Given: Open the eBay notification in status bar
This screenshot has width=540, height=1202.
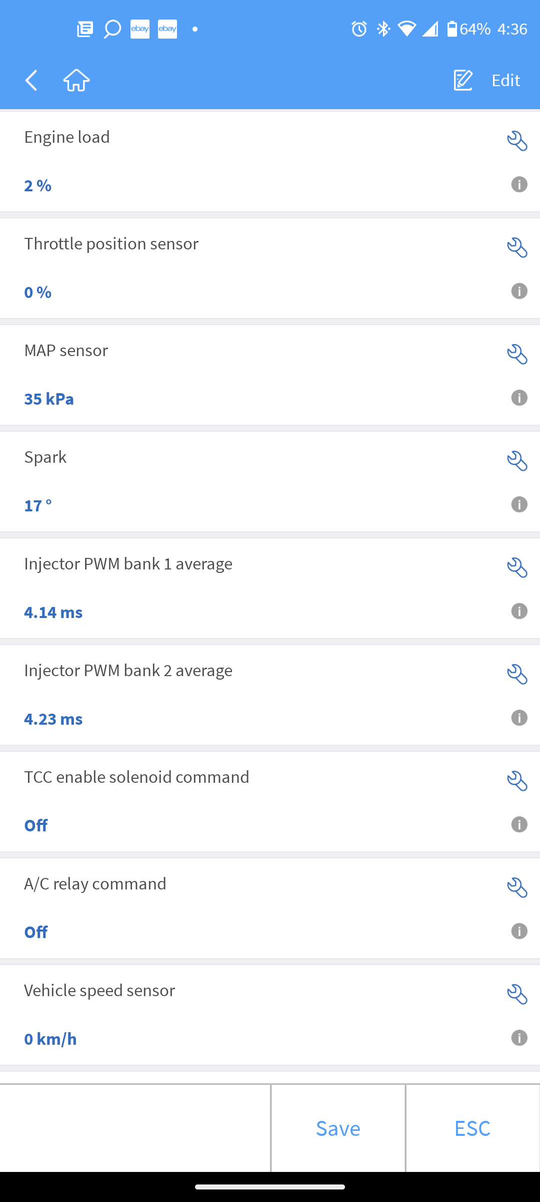Looking at the screenshot, I should [140, 29].
